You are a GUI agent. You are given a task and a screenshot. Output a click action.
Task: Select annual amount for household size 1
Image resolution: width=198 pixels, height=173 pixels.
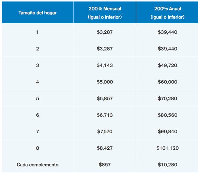click(x=167, y=32)
